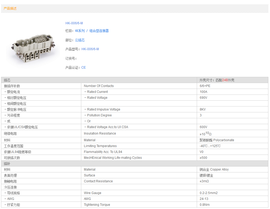Open the 产品描述 tab
Screen dimensions: 270x209
coord(10,9)
